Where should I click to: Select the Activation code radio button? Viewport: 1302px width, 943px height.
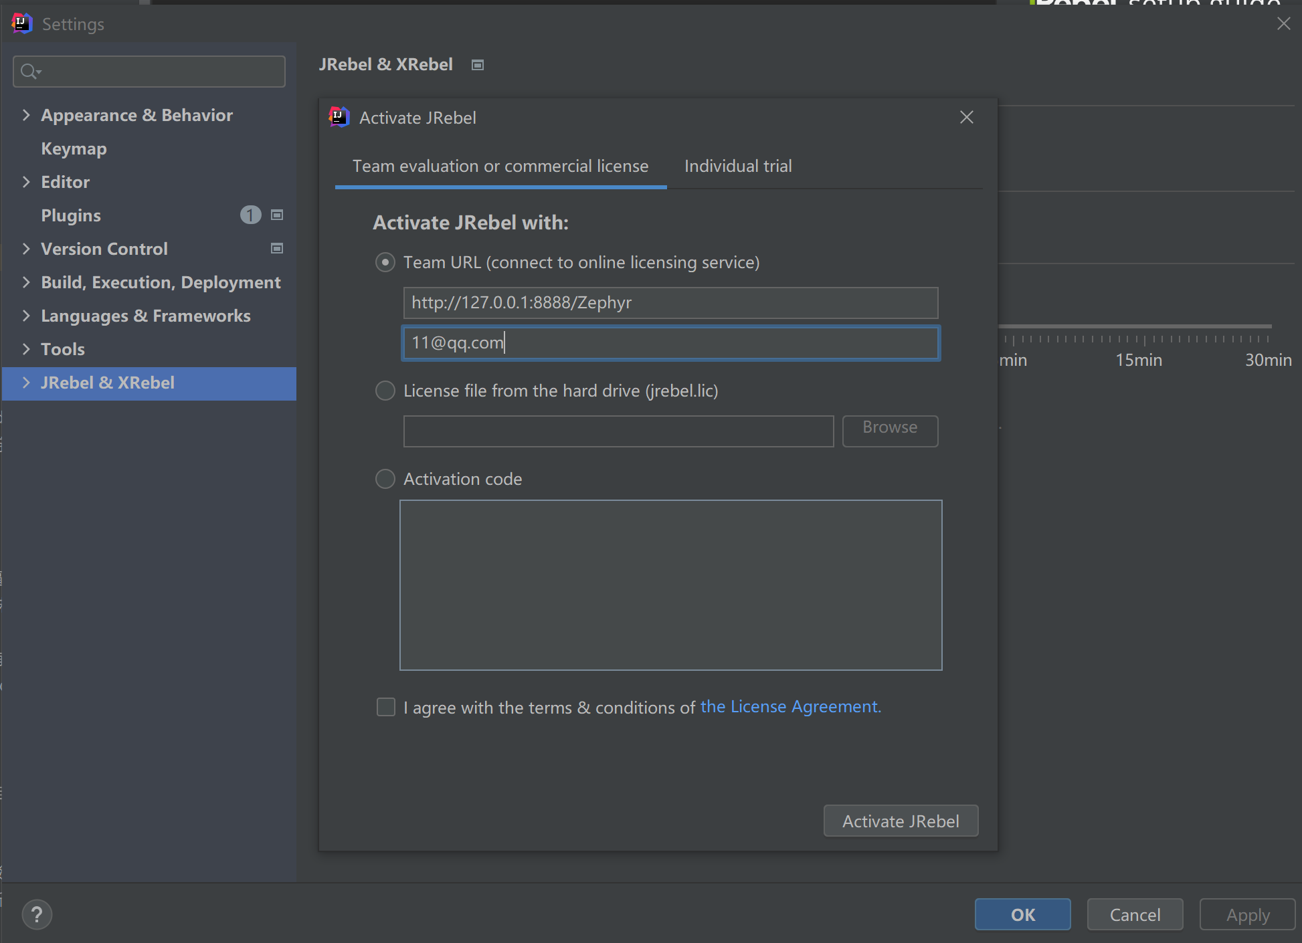[385, 479]
